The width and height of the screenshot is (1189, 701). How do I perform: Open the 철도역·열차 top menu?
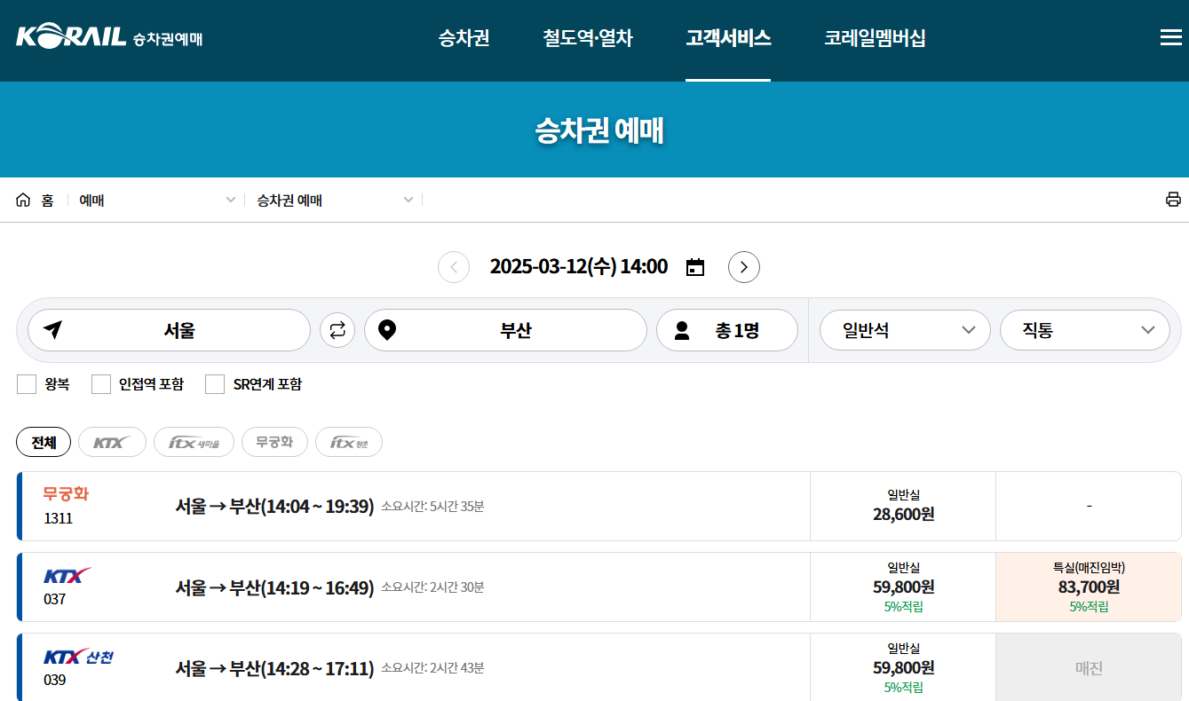(x=588, y=38)
